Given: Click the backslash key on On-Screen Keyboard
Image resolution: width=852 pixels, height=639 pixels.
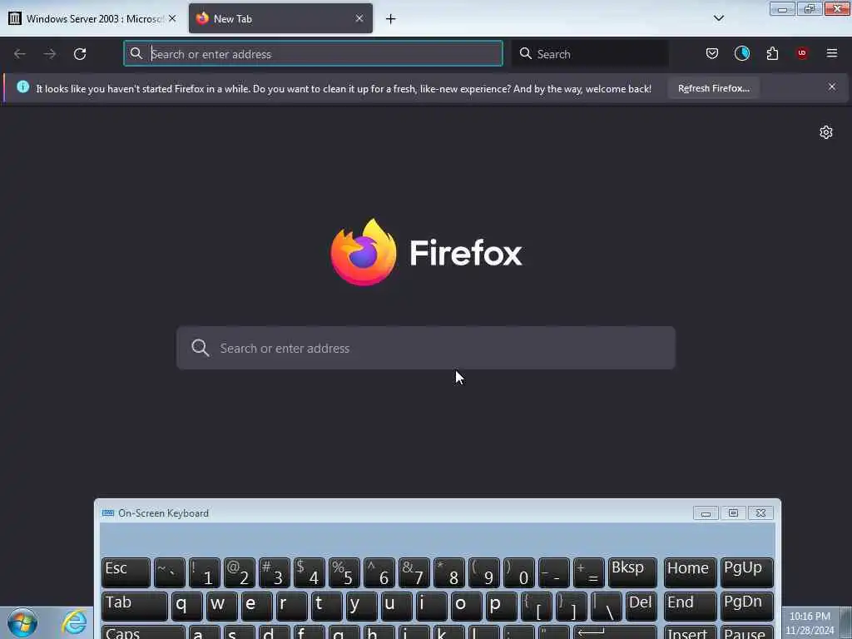Looking at the screenshot, I should pos(607,607).
